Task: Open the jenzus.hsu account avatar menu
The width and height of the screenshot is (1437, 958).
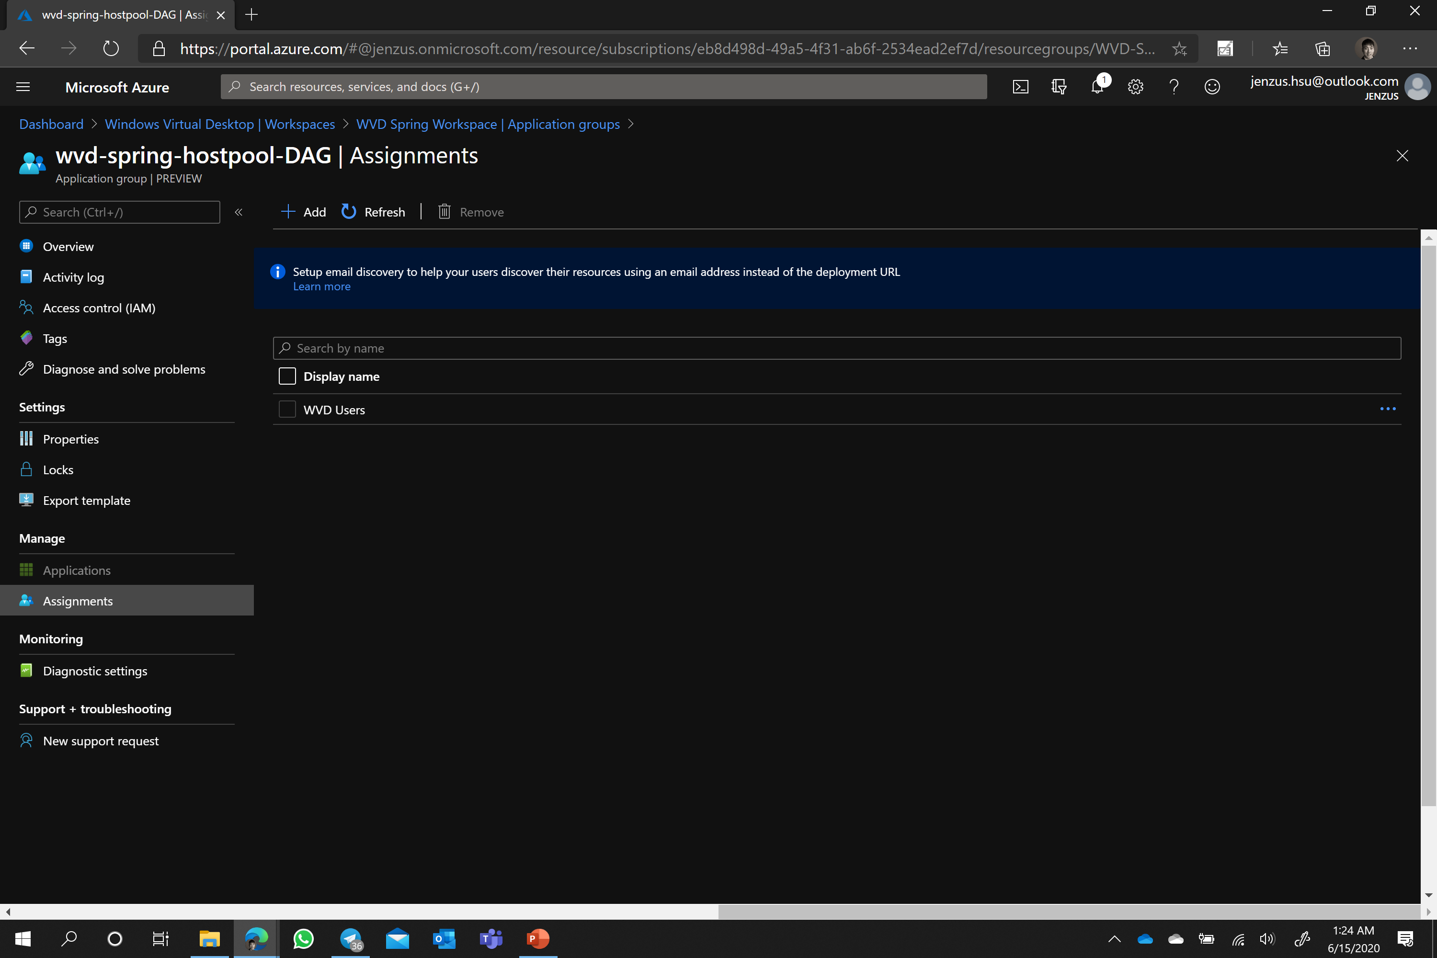Action: tap(1417, 87)
